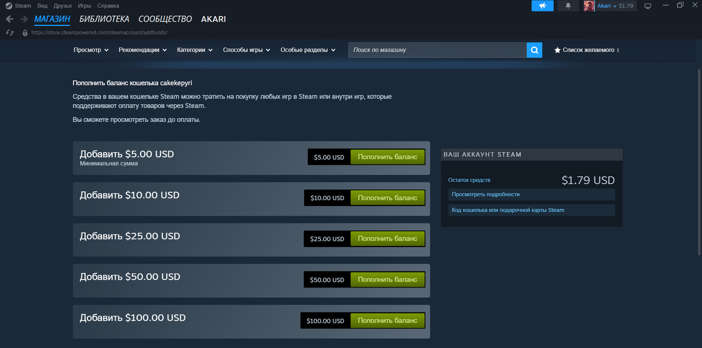
Task: Click the Добавить $25.00 USD heading
Action: coord(130,236)
